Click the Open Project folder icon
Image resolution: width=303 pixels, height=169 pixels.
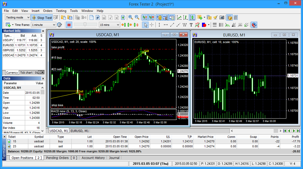[63, 17]
